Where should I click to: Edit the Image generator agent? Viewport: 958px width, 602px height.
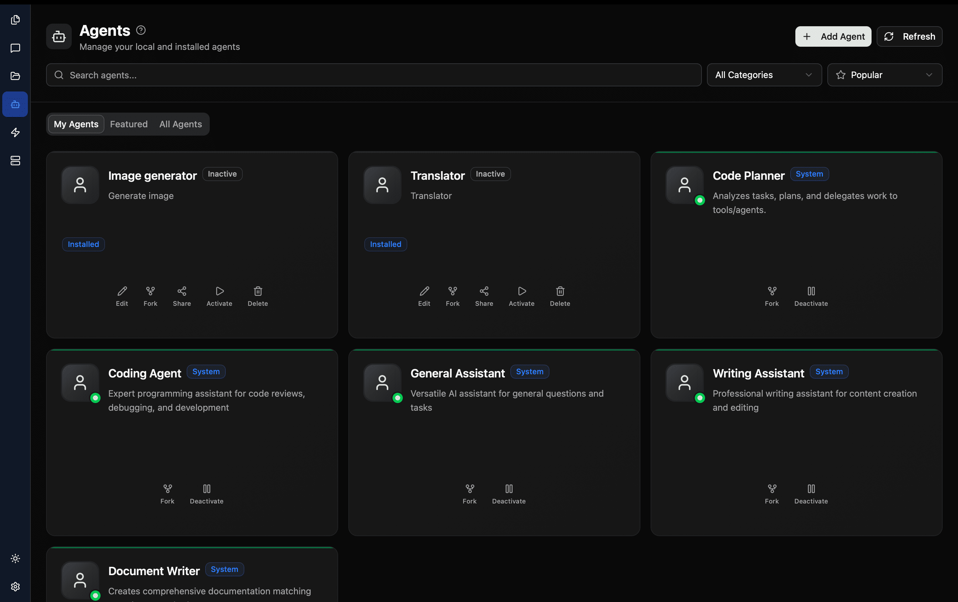tap(122, 295)
